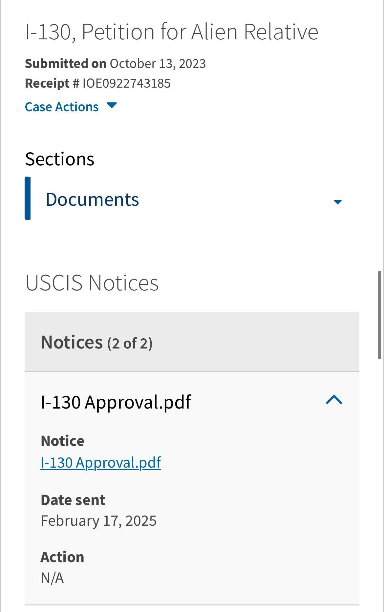Click the submitted date October 13, 2023
The image size is (384, 612).
[x=158, y=63]
